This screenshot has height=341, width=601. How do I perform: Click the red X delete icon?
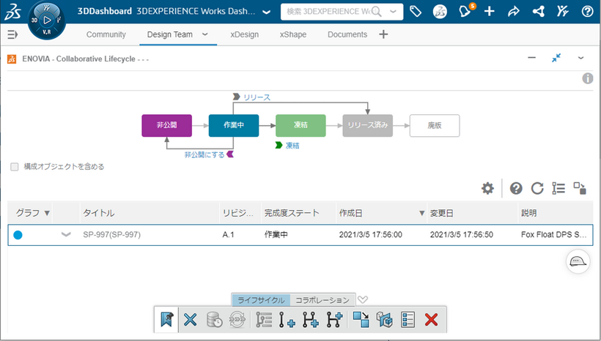pos(431,320)
